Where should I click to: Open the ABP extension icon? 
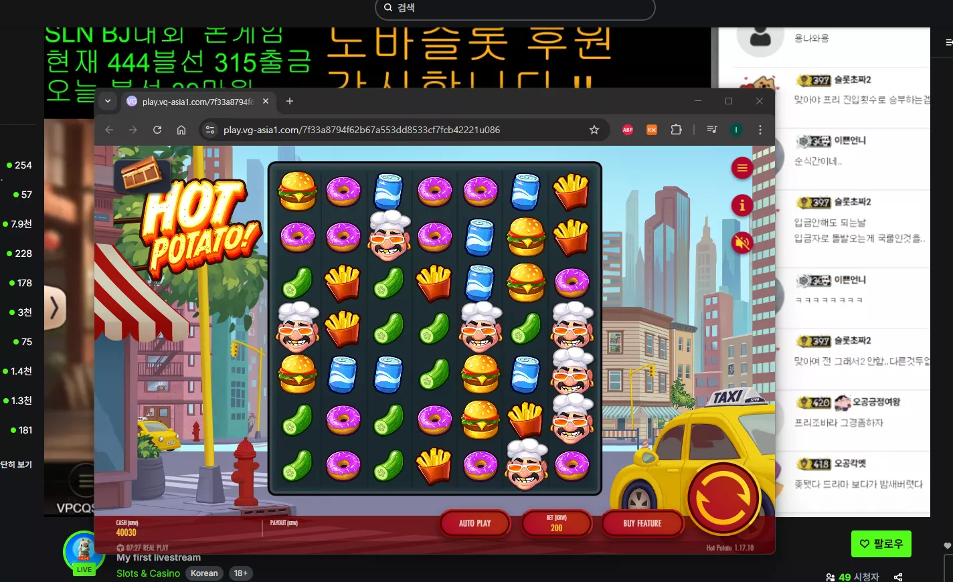pyautogui.click(x=628, y=130)
